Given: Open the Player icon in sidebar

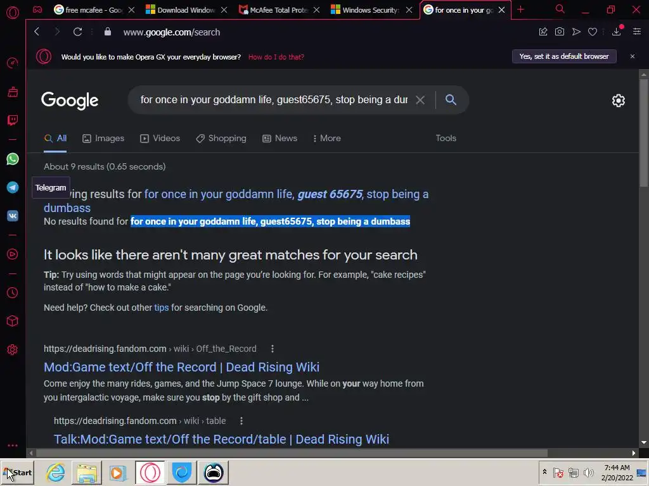Looking at the screenshot, I should point(13,254).
